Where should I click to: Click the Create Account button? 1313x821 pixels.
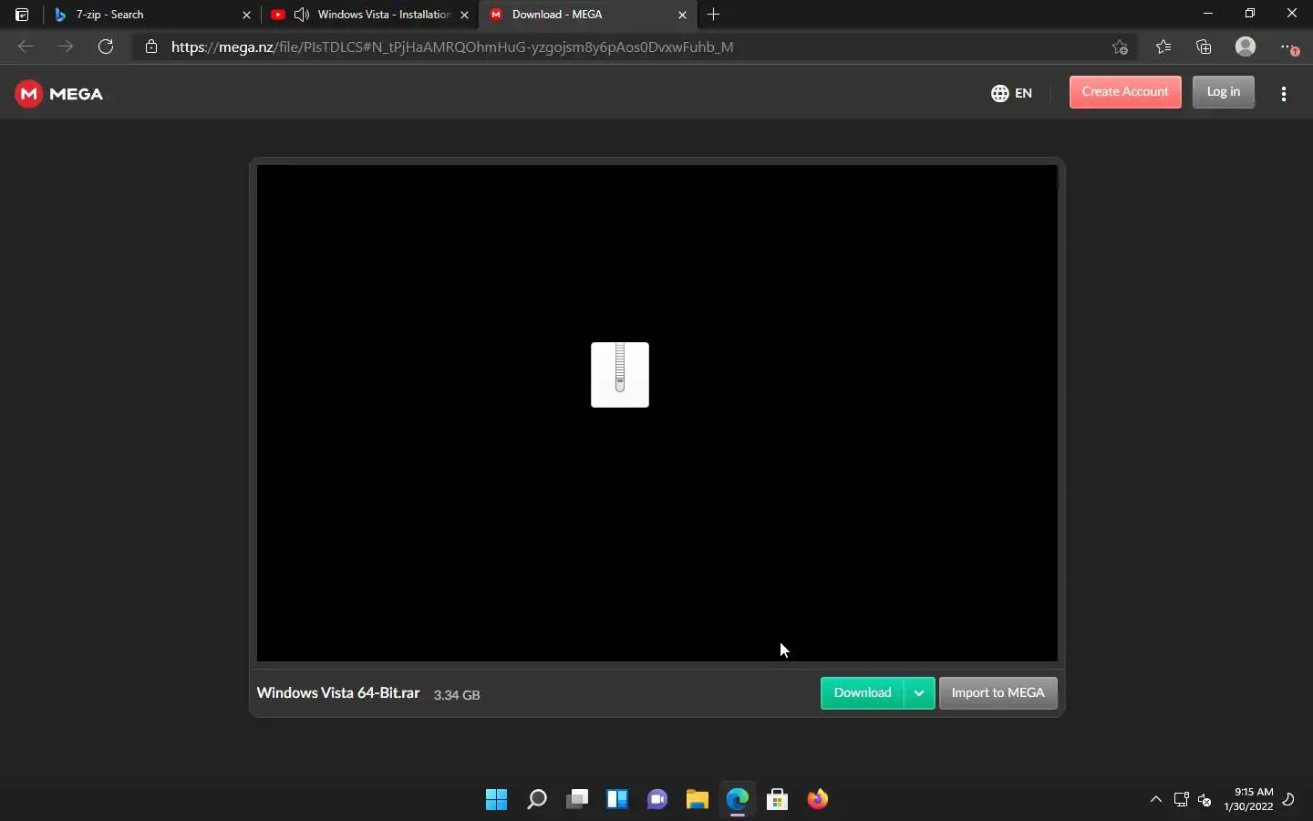1125,92
